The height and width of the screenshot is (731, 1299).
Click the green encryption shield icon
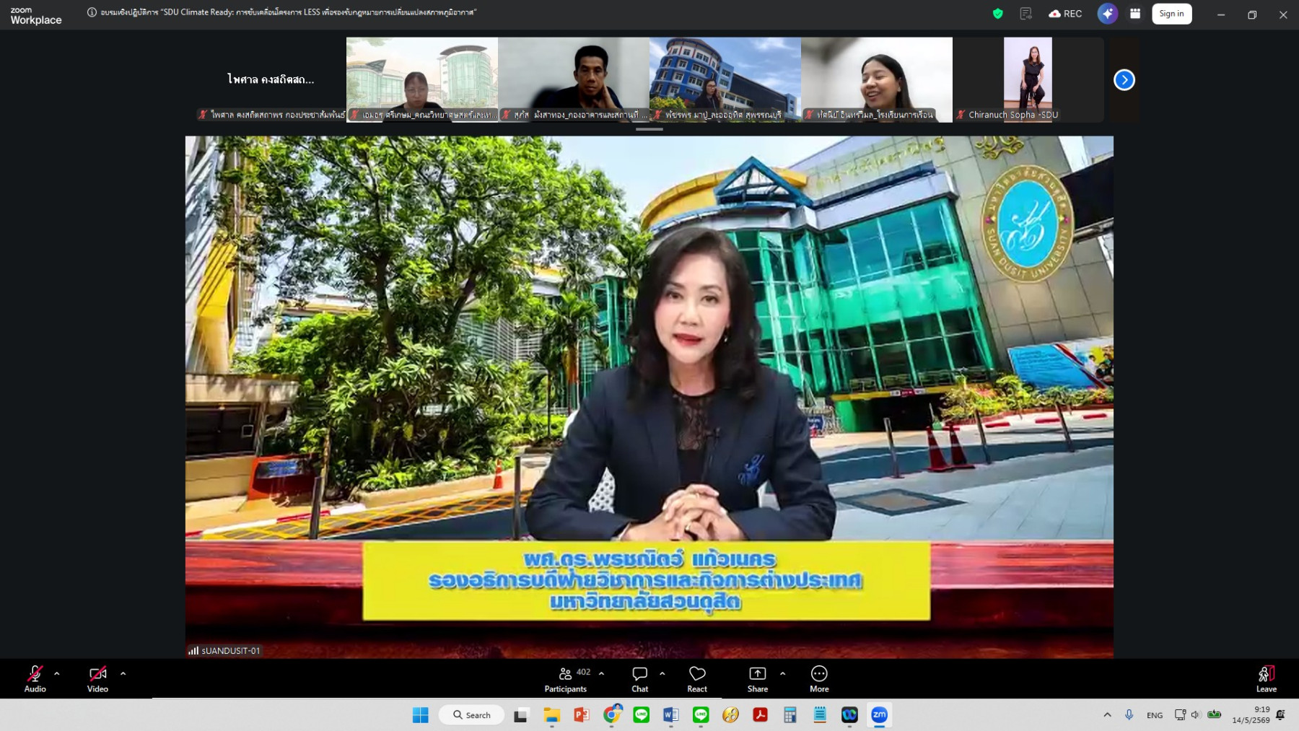pos(998,14)
